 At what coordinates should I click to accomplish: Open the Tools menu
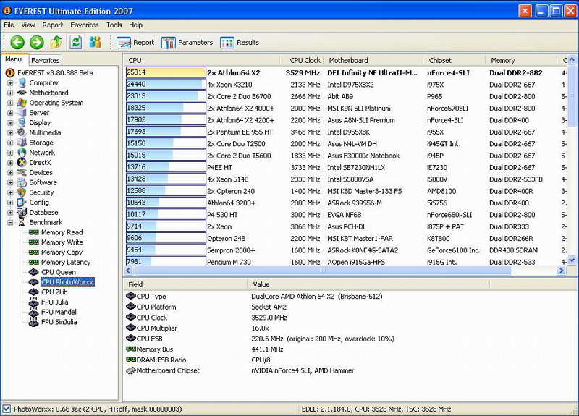[x=114, y=25]
